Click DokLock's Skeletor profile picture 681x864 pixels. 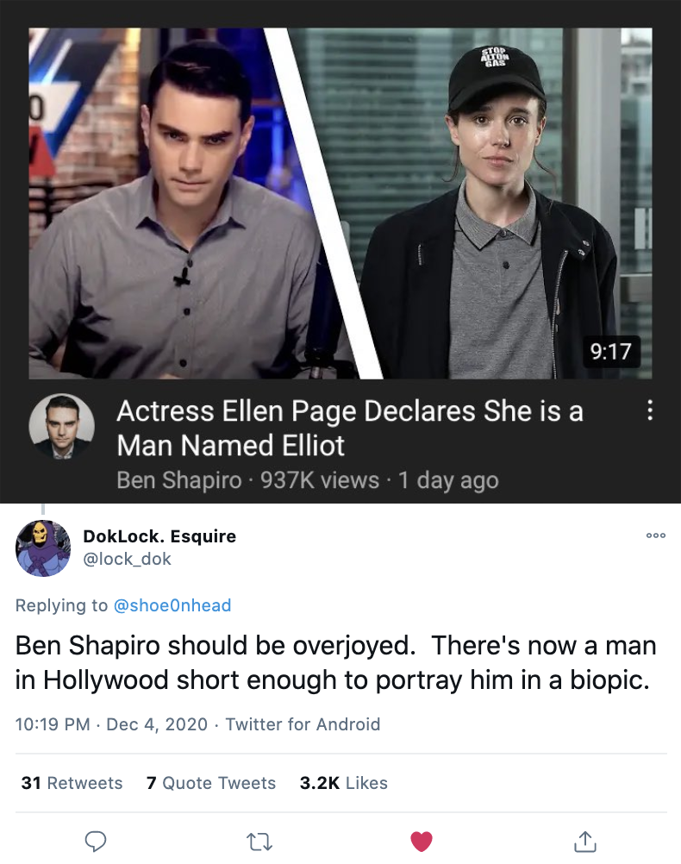pyautogui.click(x=43, y=548)
